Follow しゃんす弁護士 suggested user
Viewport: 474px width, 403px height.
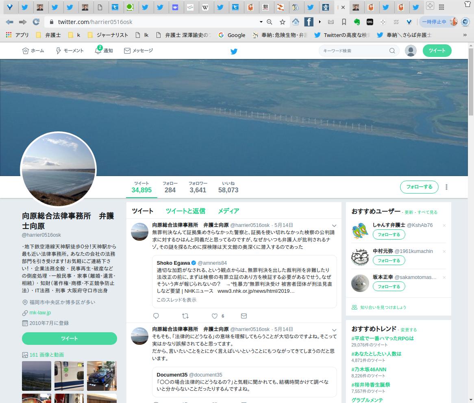[389, 235]
